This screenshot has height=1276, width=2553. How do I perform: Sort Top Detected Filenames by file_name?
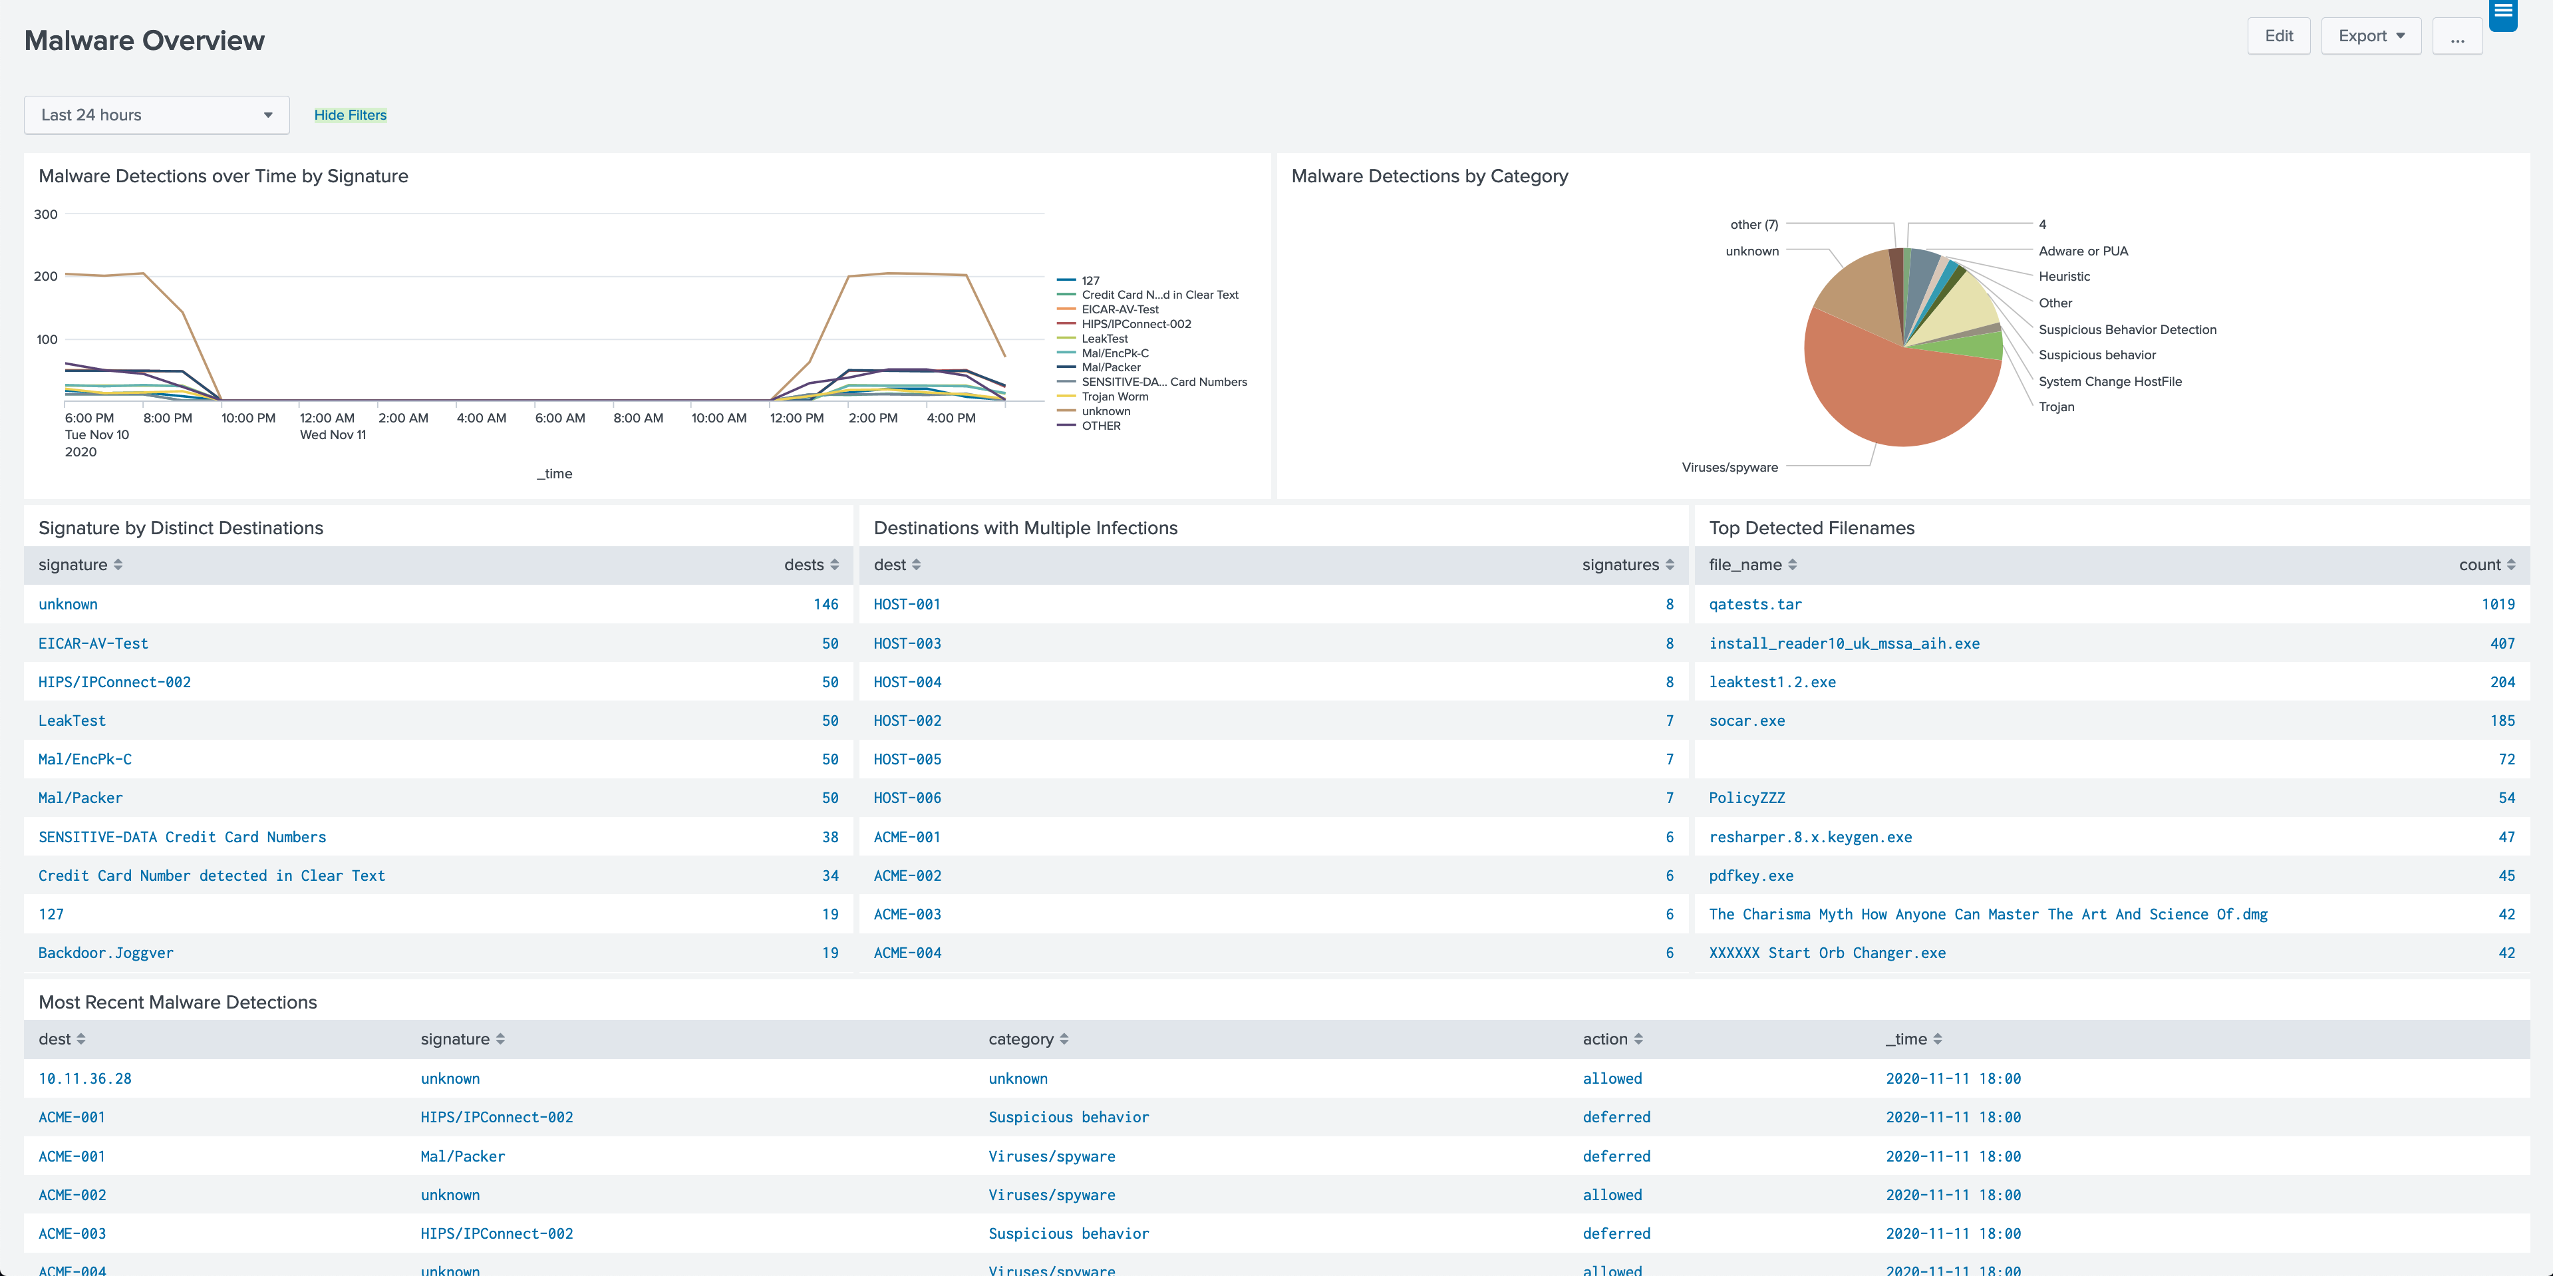pos(1792,565)
